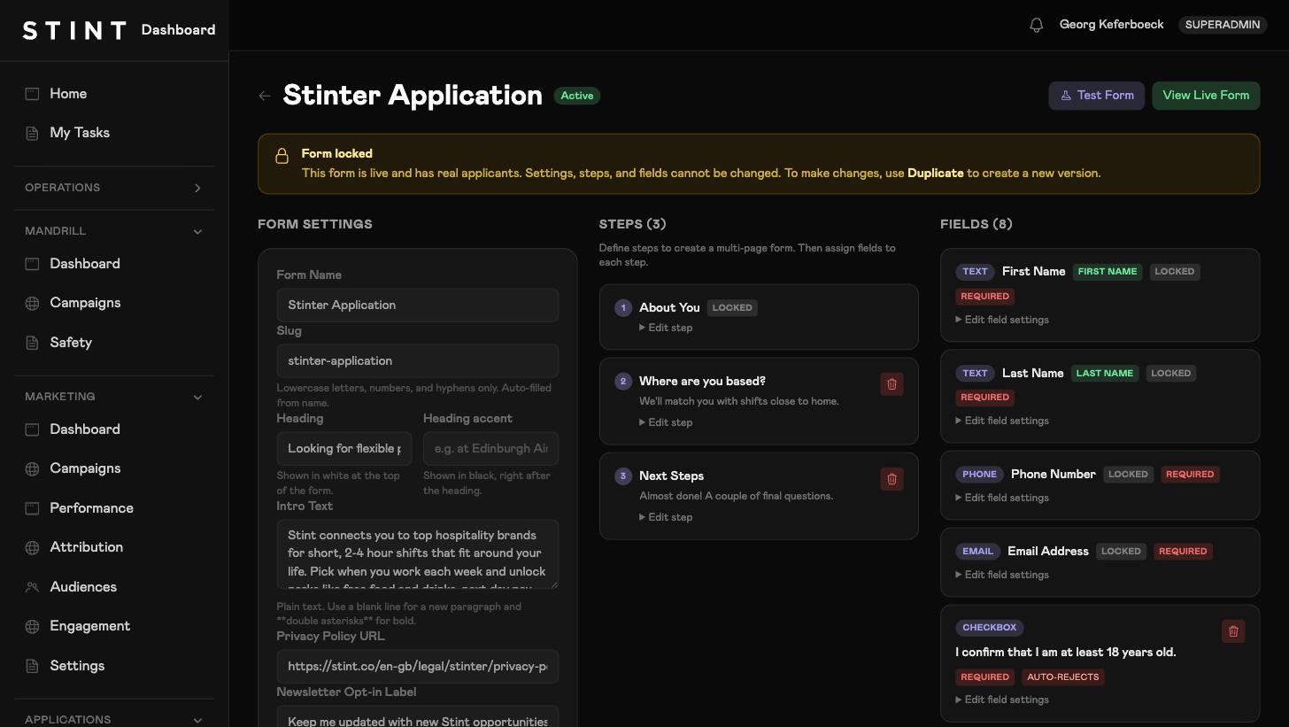Click the step number 2 circle
Image resolution: width=1289 pixels, height=727 pixels.
click(623, 382)
